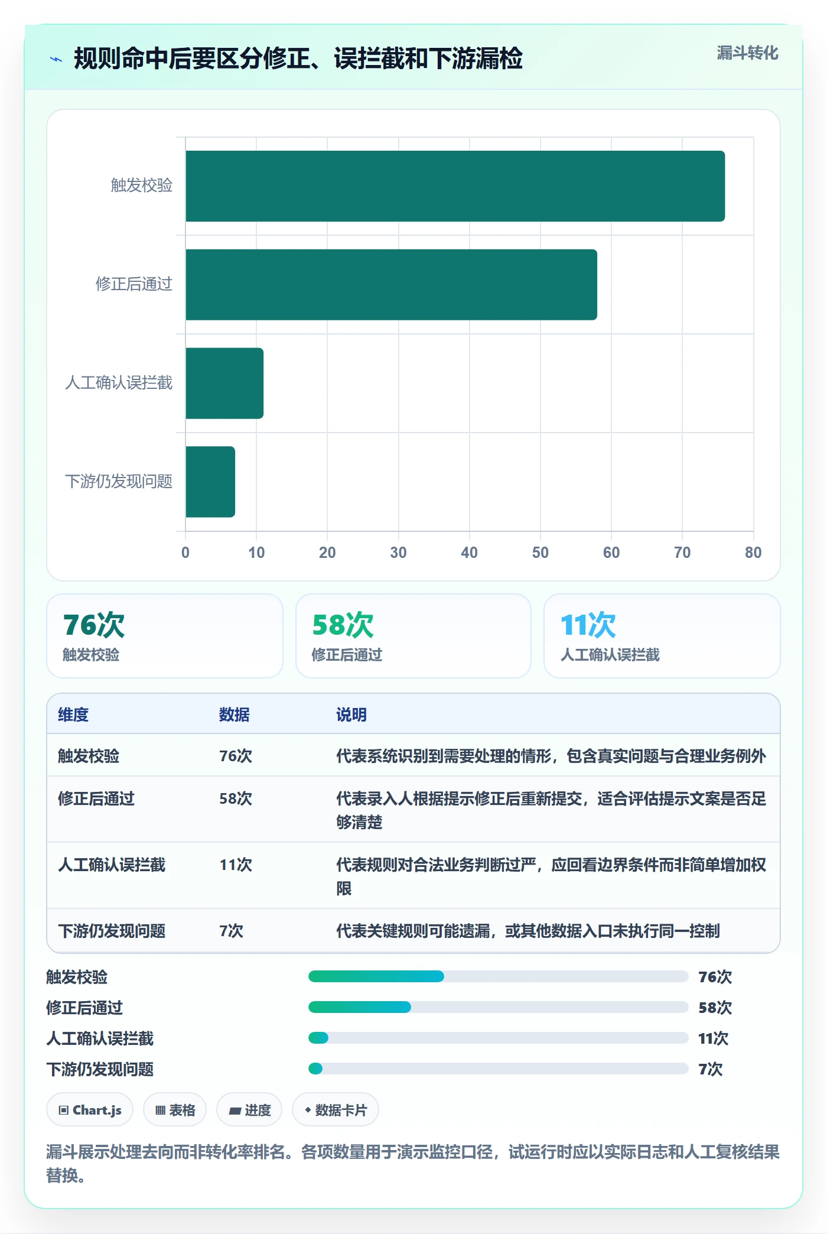Image resolution: width=827 pixels, height=1234 pixels.
Task: Click the 修正后通过 progress bar
Action: (x=499, y=1007)
